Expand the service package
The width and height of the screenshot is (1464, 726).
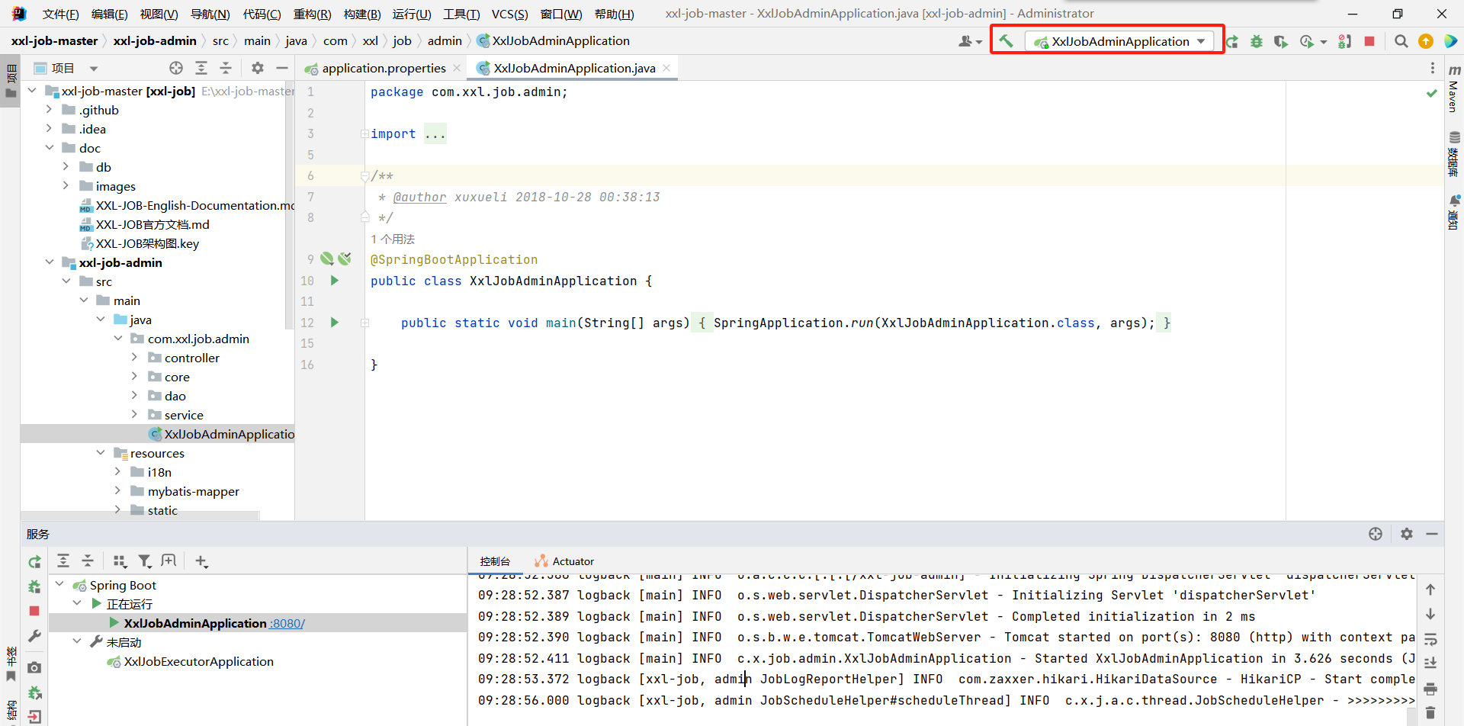(134, 415)
